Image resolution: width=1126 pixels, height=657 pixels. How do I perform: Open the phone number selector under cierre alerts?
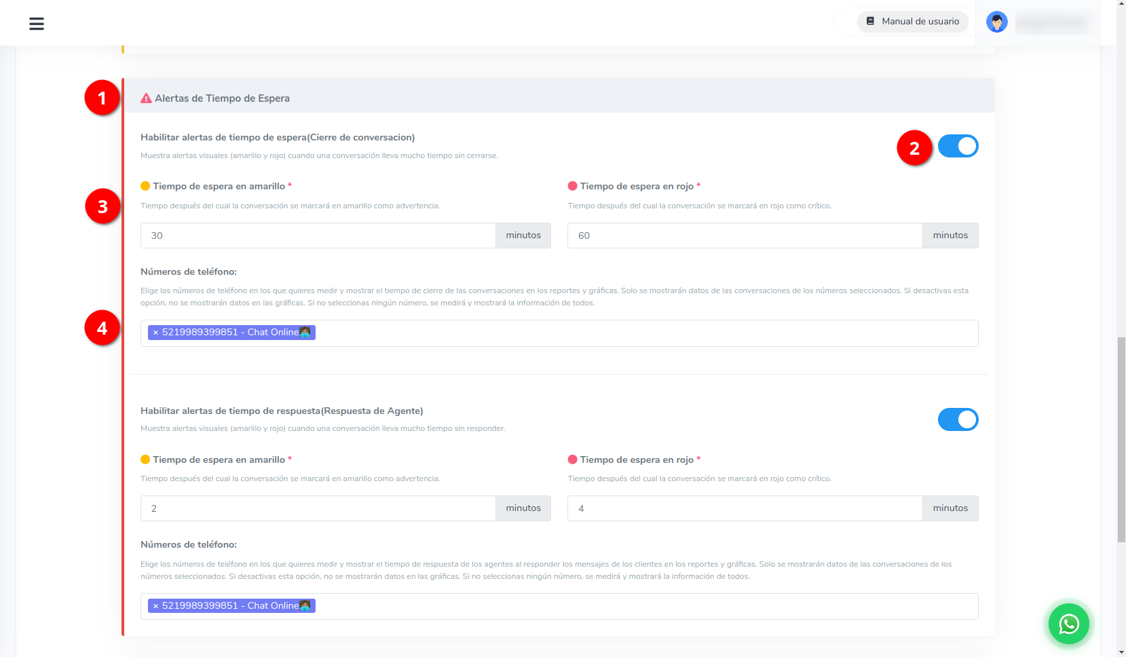[611, 333]
